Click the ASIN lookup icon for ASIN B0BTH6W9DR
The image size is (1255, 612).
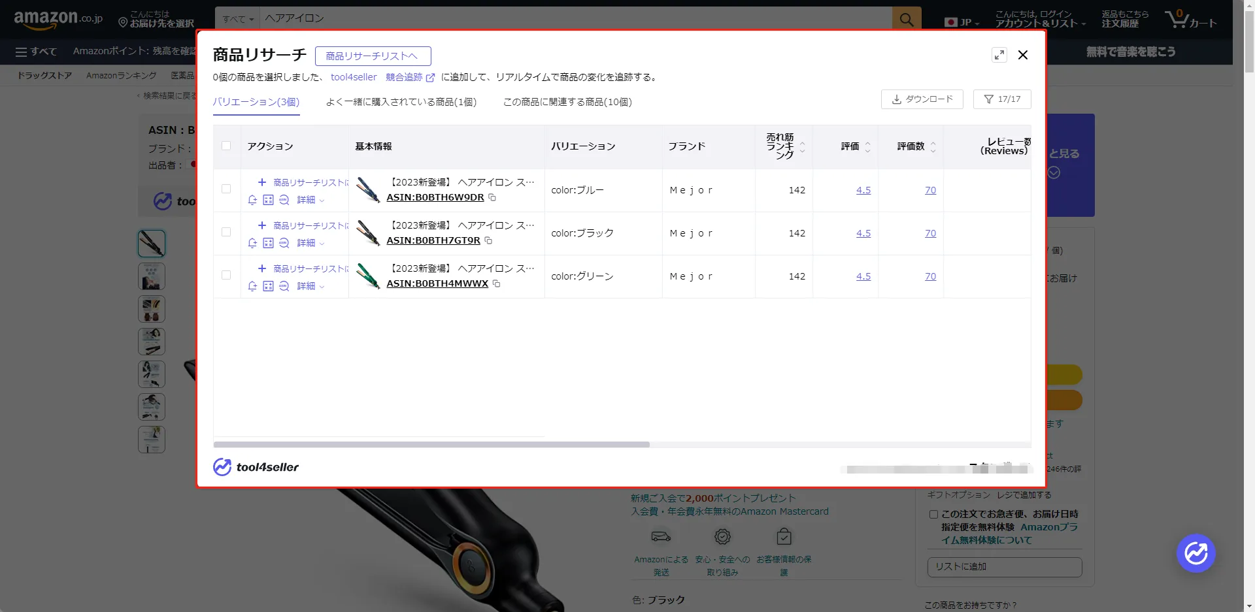(x=284, y=200)
